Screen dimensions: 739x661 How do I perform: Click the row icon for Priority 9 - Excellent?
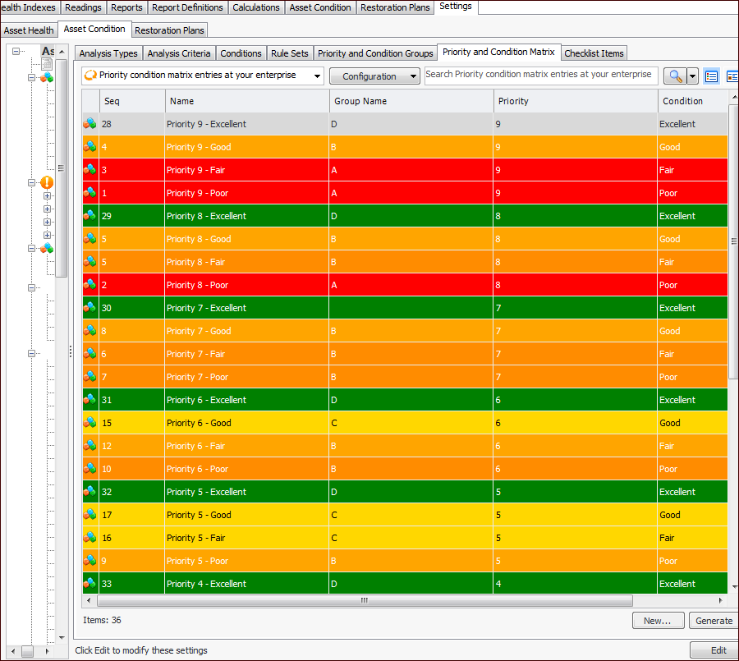90,124
